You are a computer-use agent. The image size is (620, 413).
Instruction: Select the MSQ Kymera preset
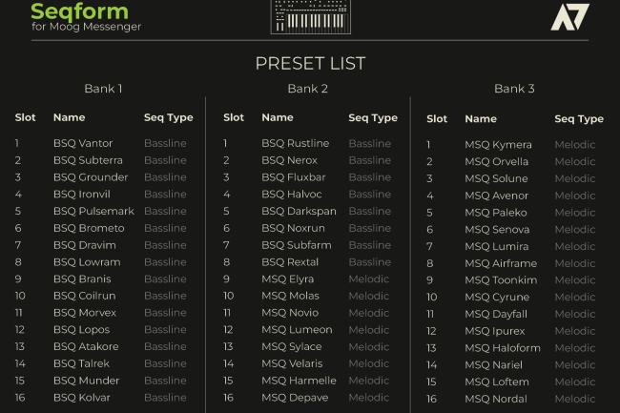coord(498,145)
